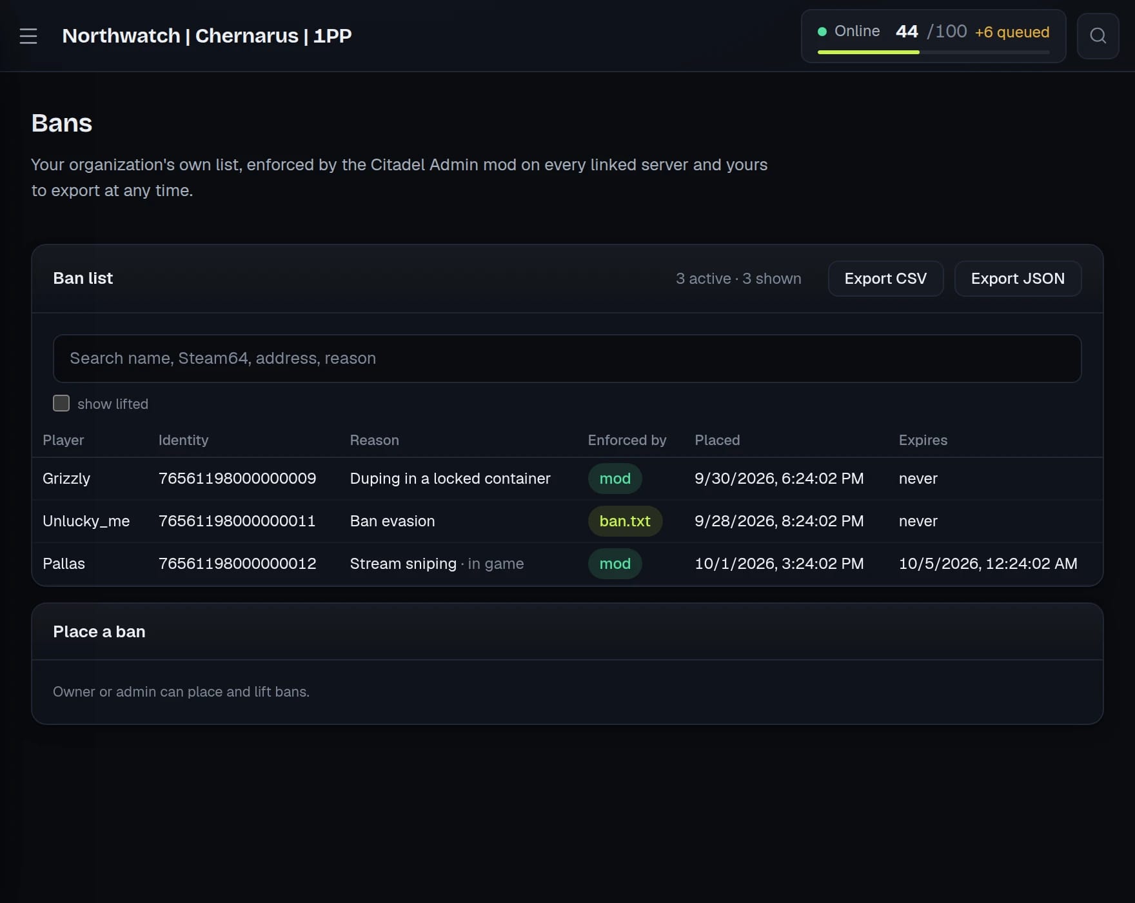Viewport: 1135px width, 903px height.
Task: Click the ban.txt badge for Unlucky_me
Action: point(625,521)
